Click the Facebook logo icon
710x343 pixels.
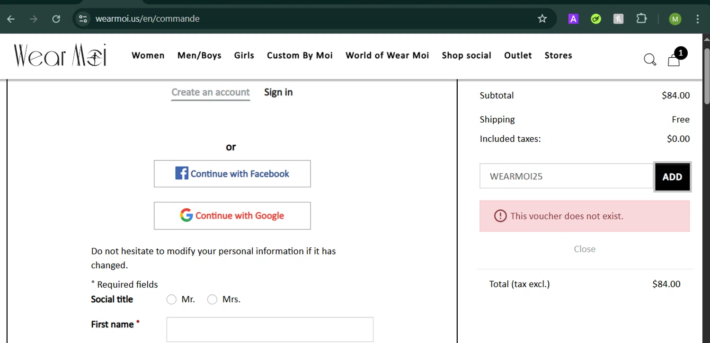tap(182, 173)
